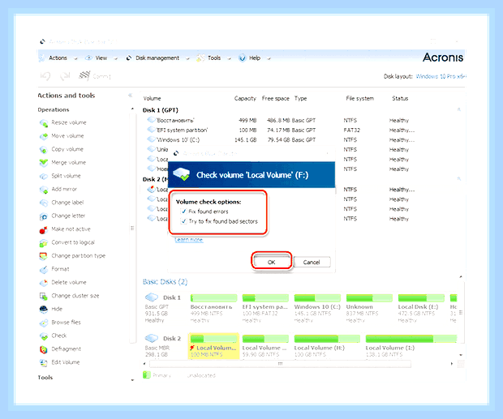Click the Change cluster size icon
503x419 pixels.
(x=44, y=297)
